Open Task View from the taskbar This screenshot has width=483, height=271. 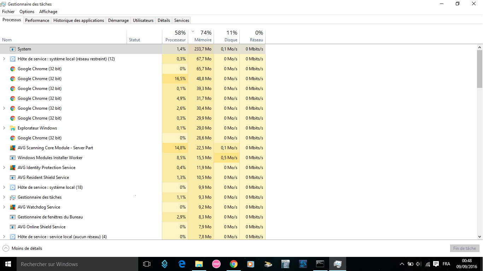point(146,264)
